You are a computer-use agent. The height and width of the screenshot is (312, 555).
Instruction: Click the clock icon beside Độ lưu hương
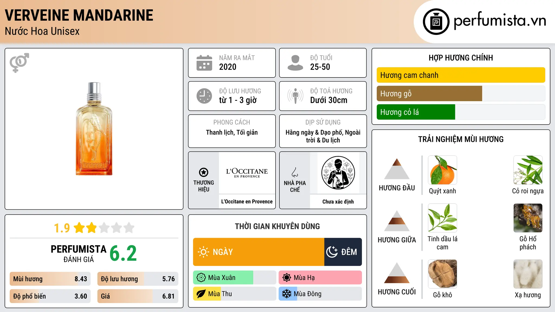coord(204,96)
